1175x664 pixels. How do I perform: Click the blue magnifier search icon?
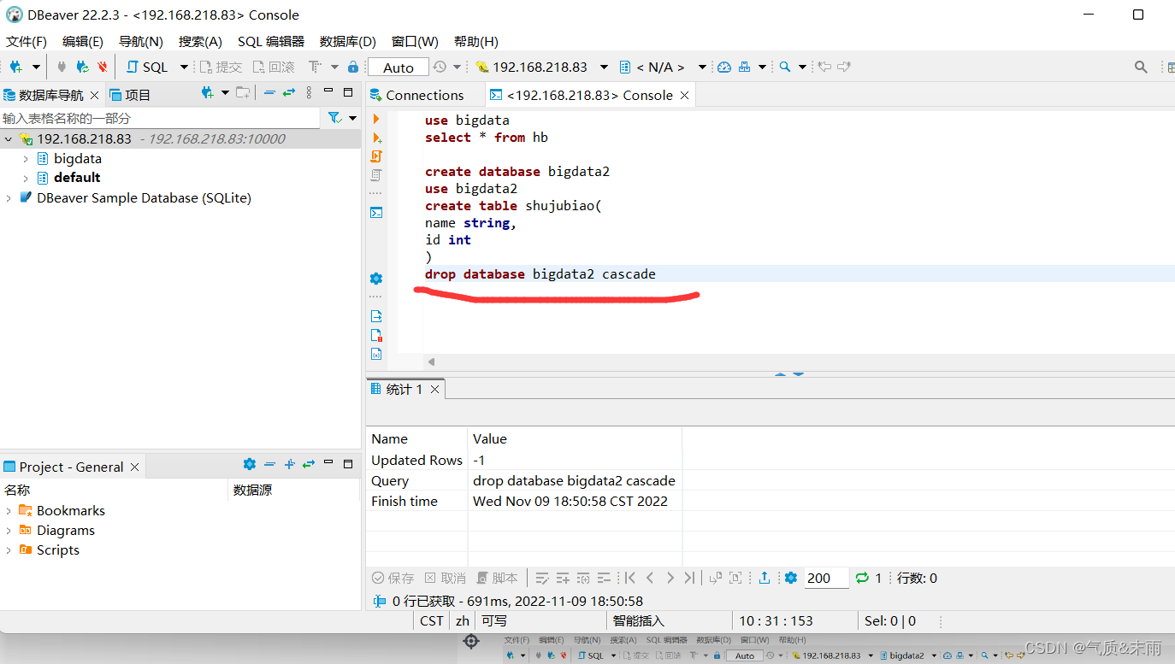pos(784,67)
